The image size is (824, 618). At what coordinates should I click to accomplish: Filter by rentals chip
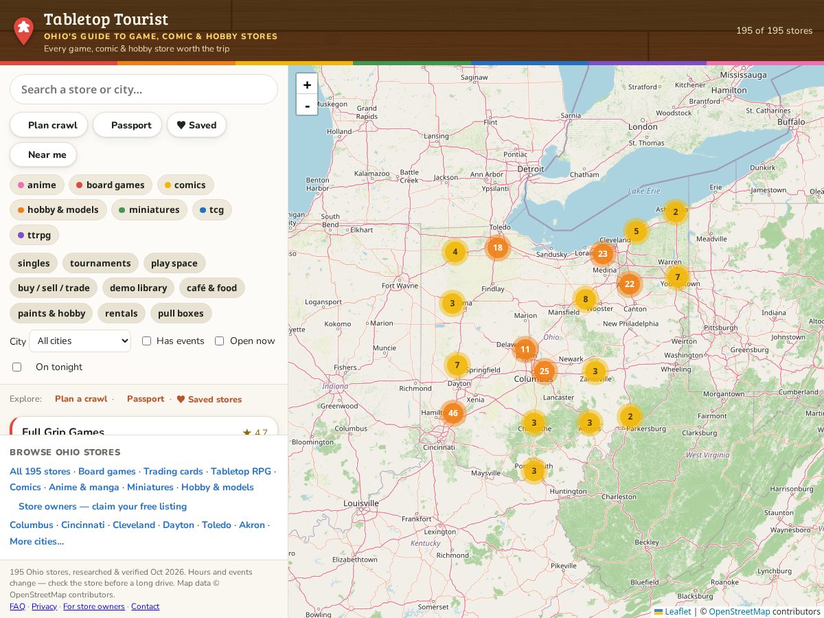coord(122,313)
